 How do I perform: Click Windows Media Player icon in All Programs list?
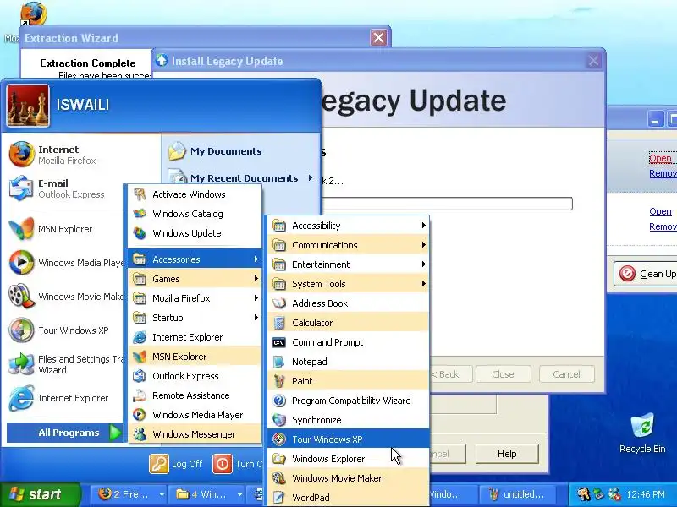click(x=140, y=415)
